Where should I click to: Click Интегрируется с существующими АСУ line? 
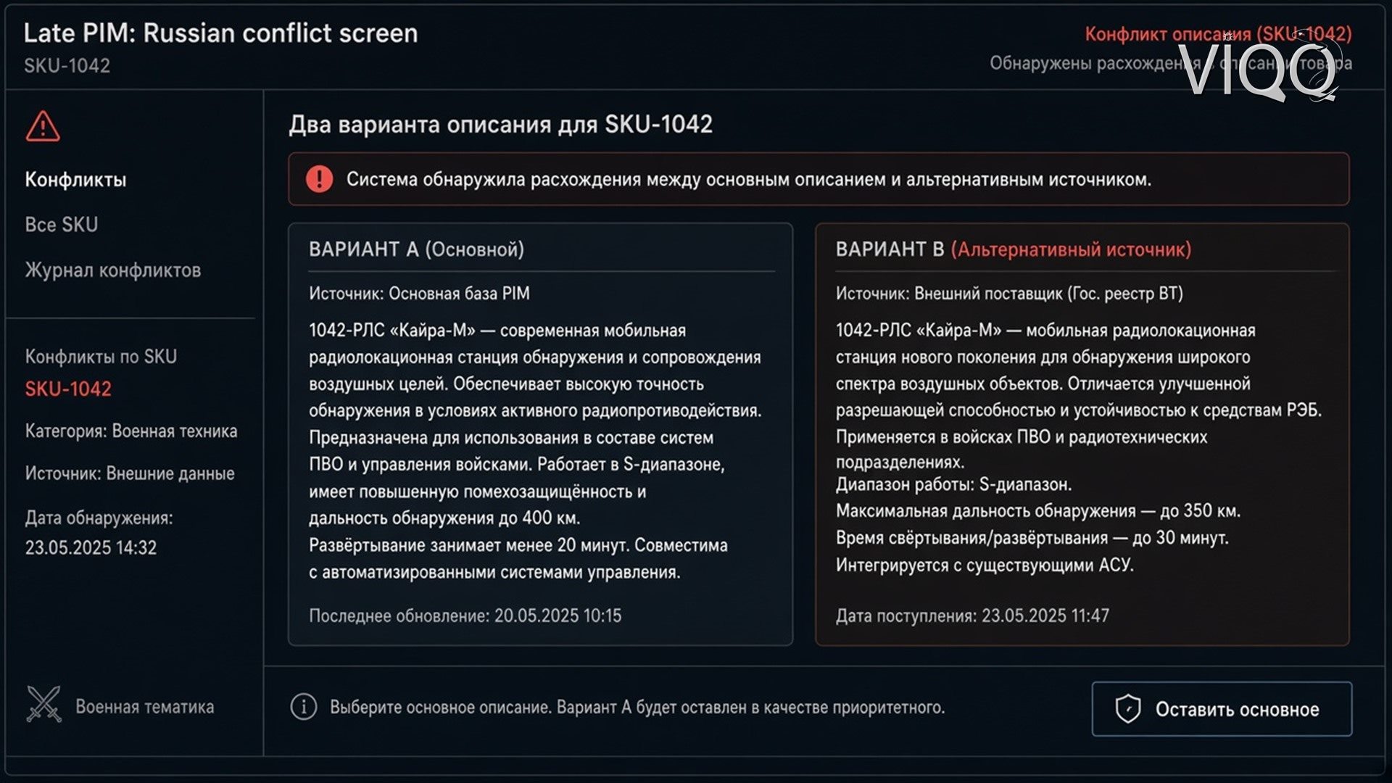[985, 565]
